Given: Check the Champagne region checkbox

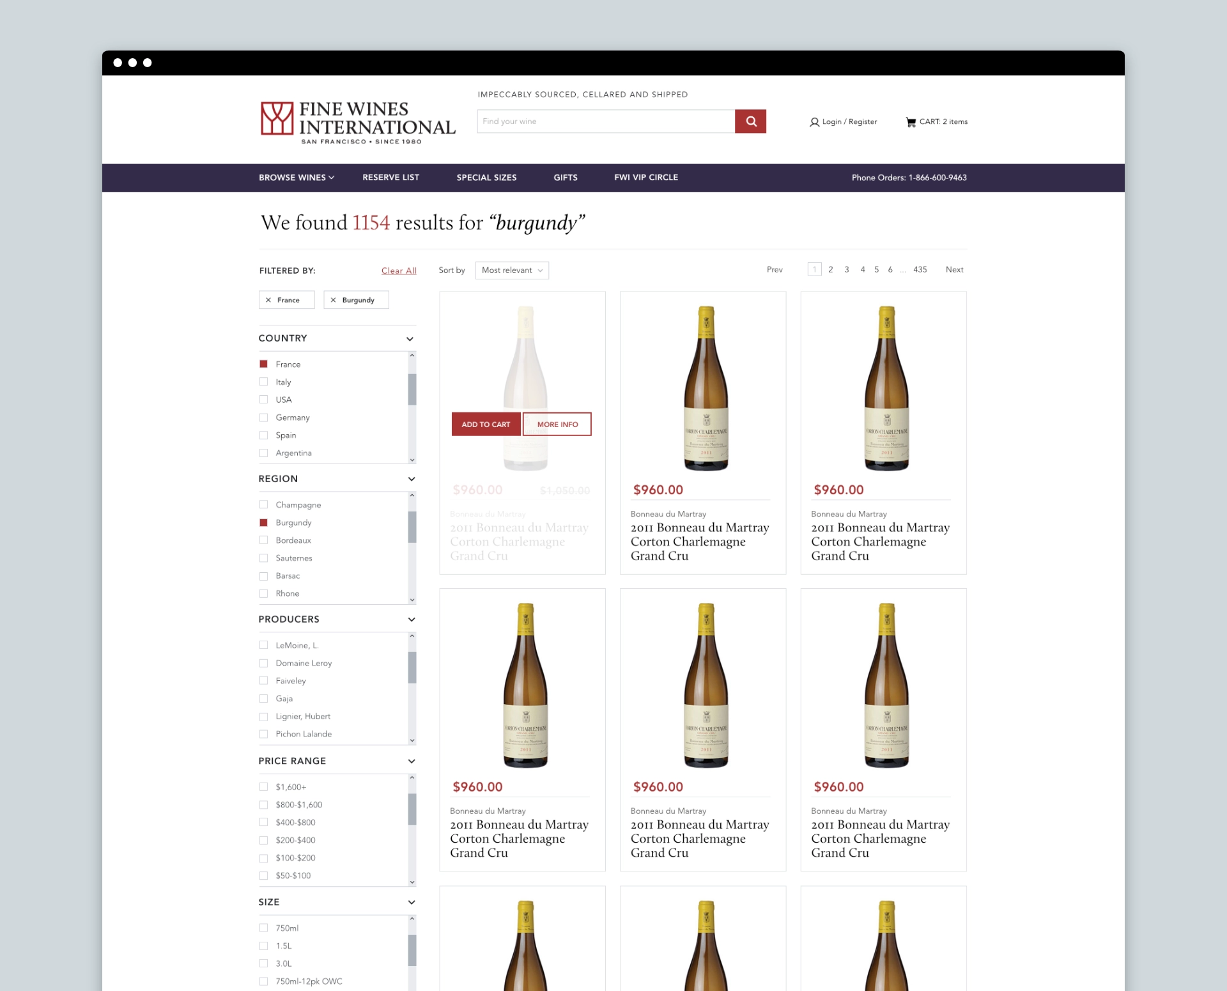Looking at the screenshot, I should (263, 504).
